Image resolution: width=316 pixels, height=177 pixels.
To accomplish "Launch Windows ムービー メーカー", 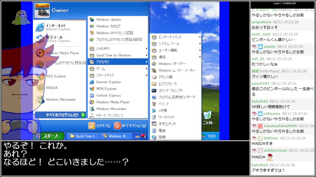I will [176, 70].
